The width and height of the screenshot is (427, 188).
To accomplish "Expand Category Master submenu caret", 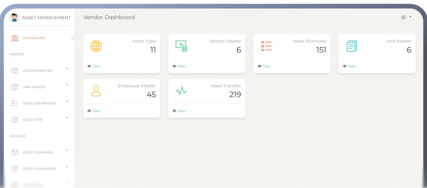I will click(67, 101).
